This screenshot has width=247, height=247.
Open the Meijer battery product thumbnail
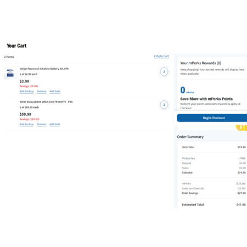click(x=10, y=73)
